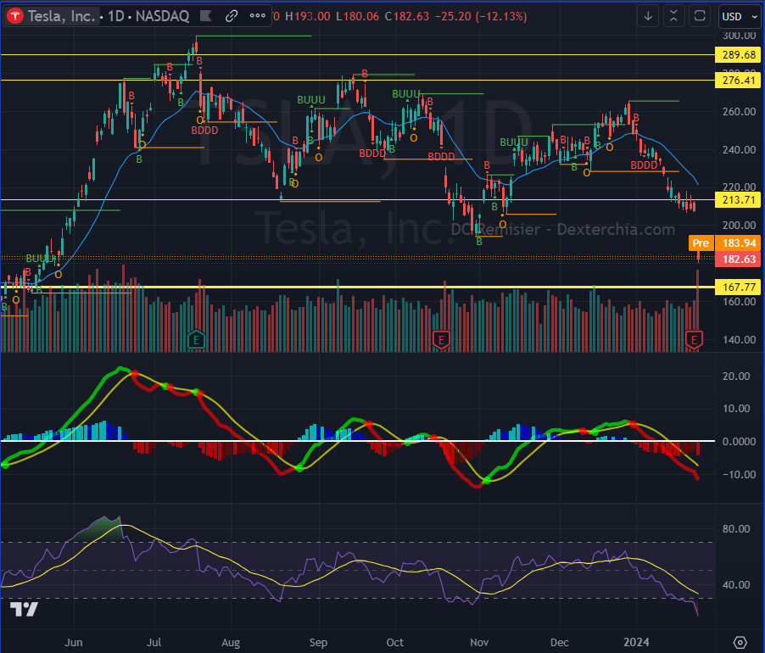Open chart settings gear on time axis
Viewport: 765px width, 653px height.
coord(740,642)
